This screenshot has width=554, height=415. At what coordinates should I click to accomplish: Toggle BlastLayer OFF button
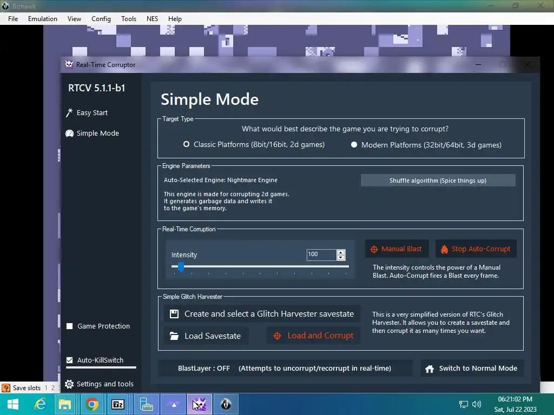point(285,368)
